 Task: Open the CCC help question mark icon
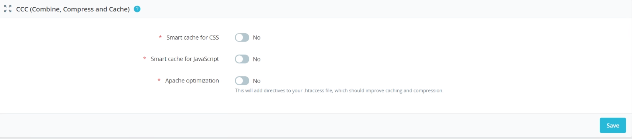(137, 9)
